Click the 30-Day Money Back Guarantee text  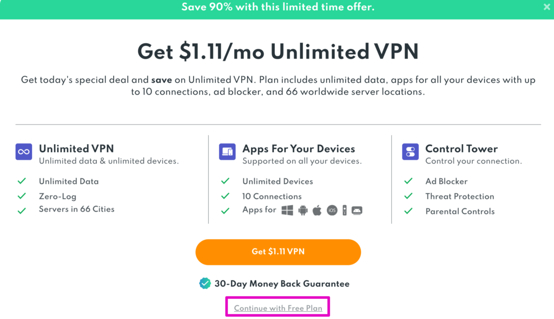(x=282, y=283)
